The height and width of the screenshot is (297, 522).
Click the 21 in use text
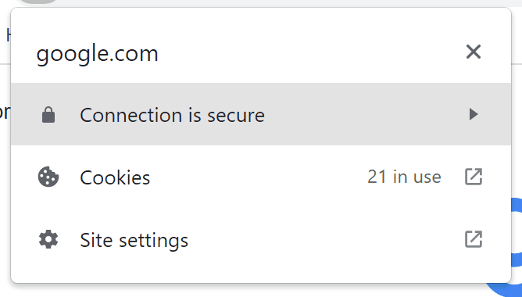click(404, 177)
